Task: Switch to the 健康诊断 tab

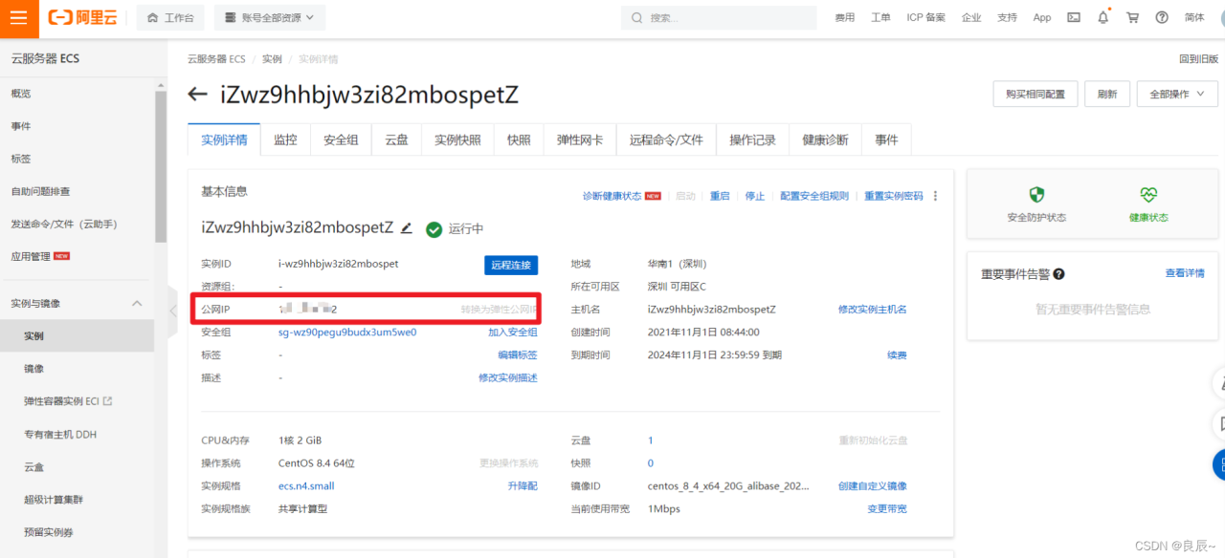Action: pyautogui.click(x=825, y=139)
